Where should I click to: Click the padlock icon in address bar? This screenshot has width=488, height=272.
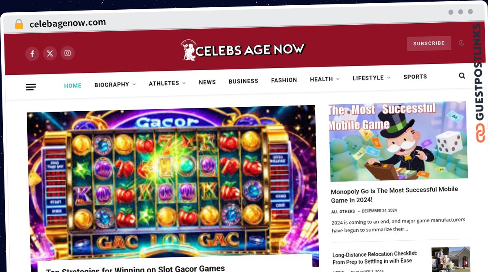19,24
